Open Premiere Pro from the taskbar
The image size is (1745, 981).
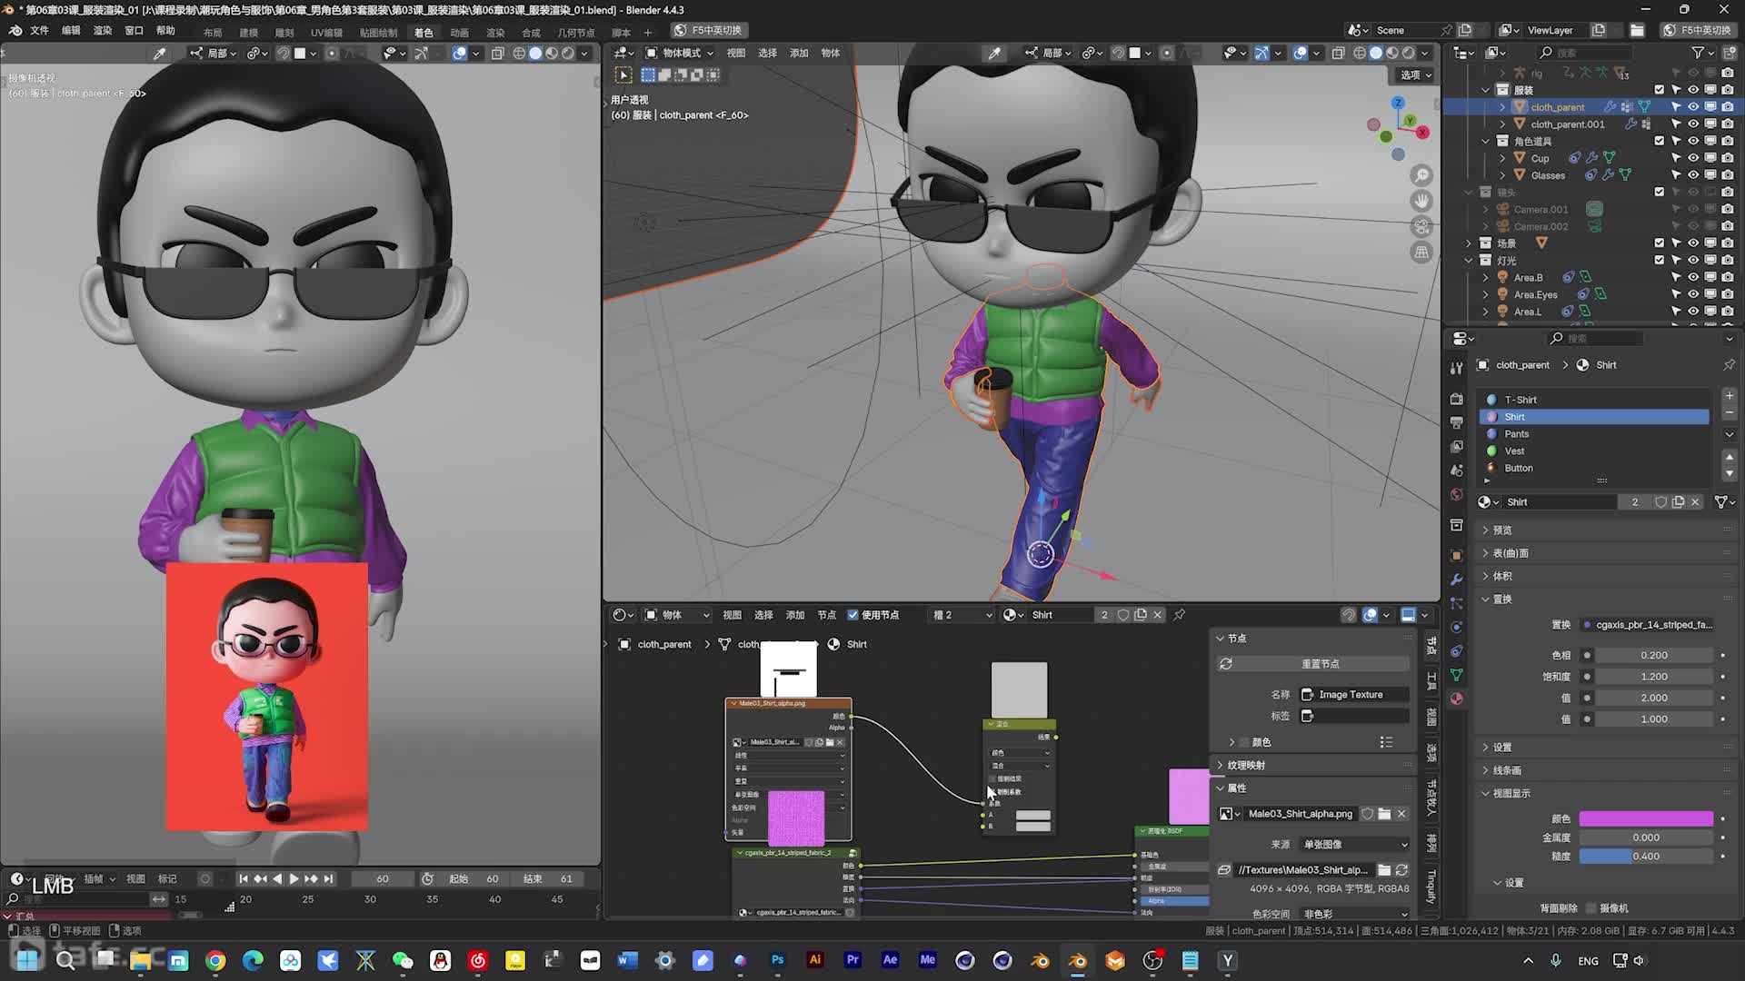(853, 960)
